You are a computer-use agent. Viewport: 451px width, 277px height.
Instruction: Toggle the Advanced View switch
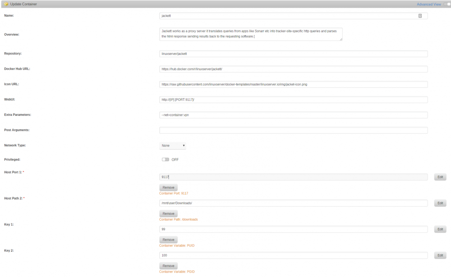(x=447, y=4)
